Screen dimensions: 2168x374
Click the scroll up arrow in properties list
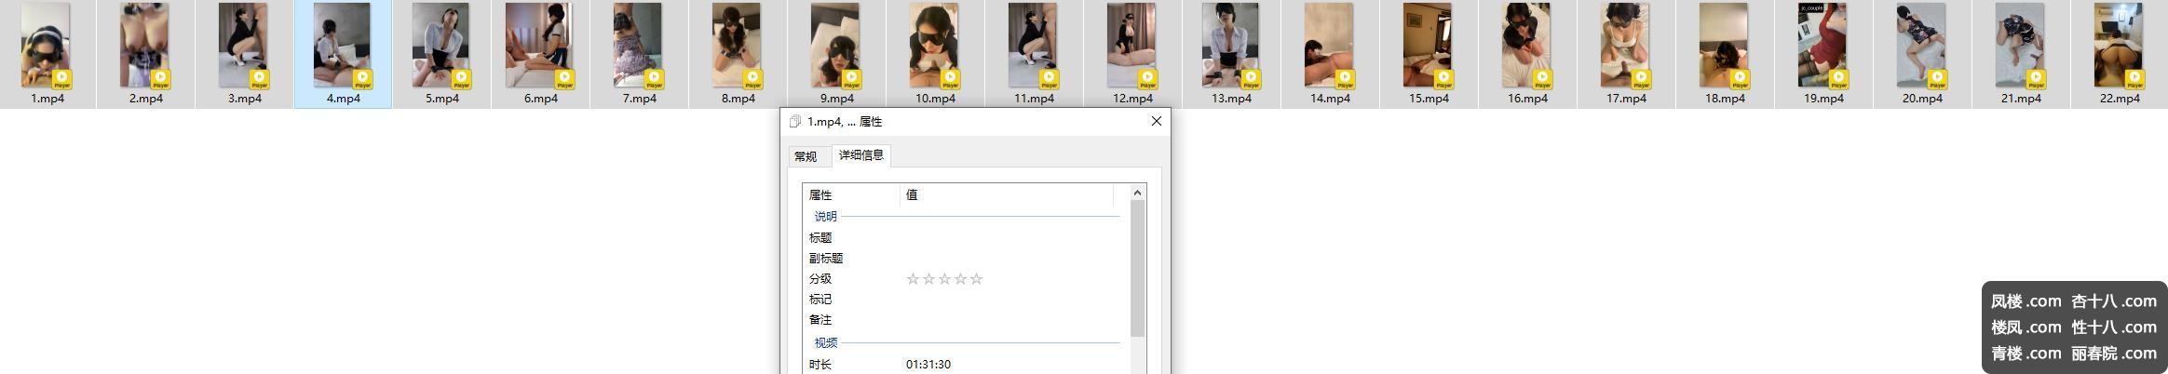(x=1137, y=193)
